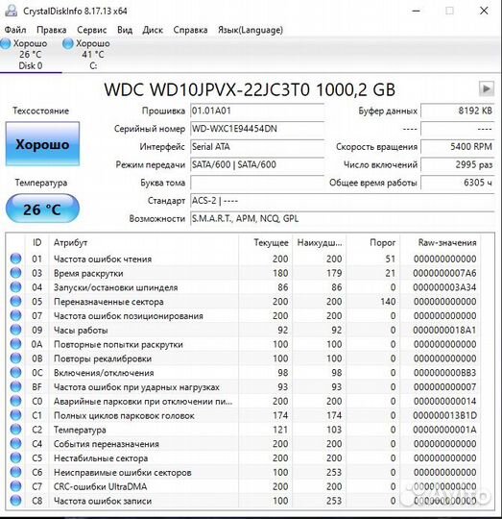This screenshot has height=519, width=502.
Task: Select the C: drive tab at 41 °C
Action: [x=92, y=55]
